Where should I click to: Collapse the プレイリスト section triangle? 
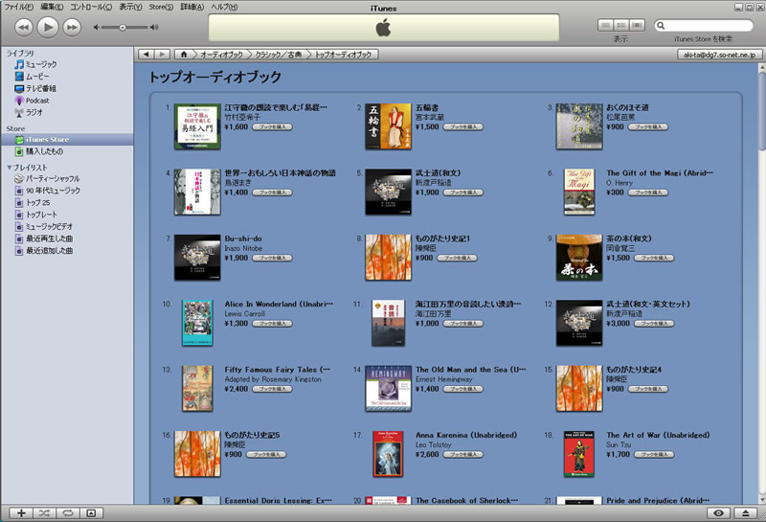[10, 168]
